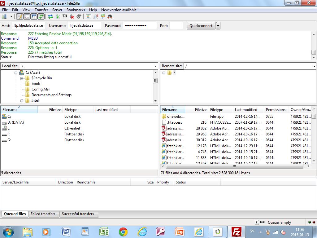The width and height of the screenshot is (317, 238).
Task: Open the Bookmarks menu
Action: 76,10
